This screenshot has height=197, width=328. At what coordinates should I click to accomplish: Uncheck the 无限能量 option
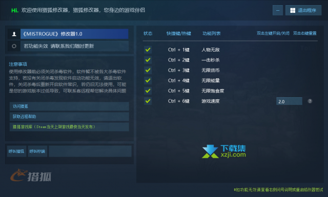(x=148, y=80)
